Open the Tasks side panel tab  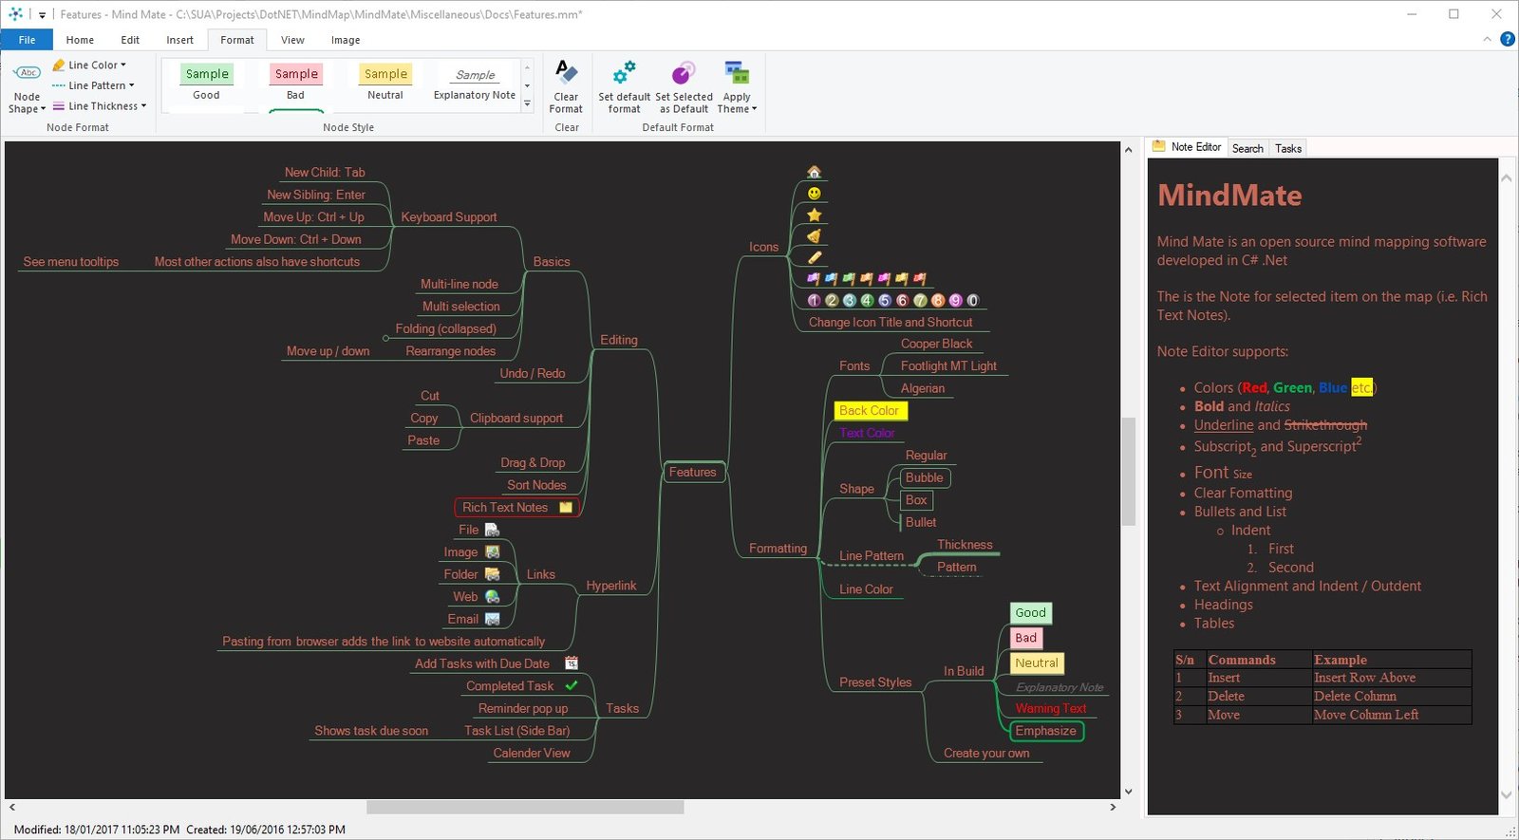1287,148
